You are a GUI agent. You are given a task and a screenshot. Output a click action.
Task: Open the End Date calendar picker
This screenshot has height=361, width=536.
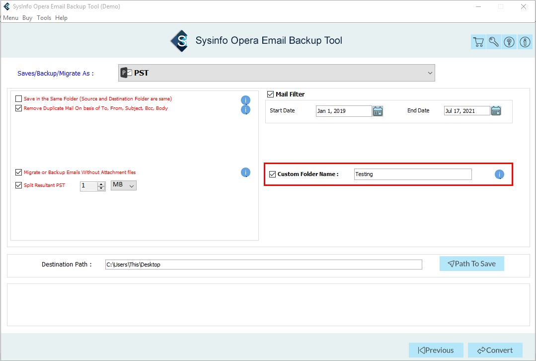pyautogui.click(x=496, y=111)
